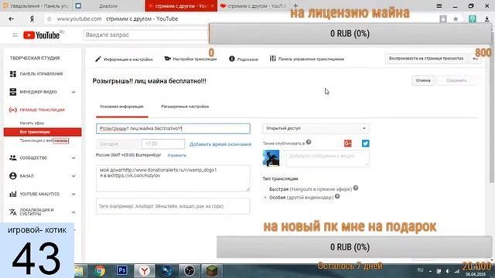Click the description text area

pyautogui.click(x=173, y=178)
